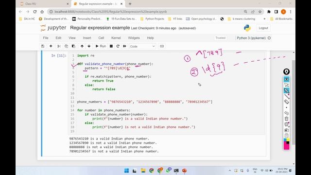
Task: Pick the magenta color swatch
Action: (x=286, y=146)
